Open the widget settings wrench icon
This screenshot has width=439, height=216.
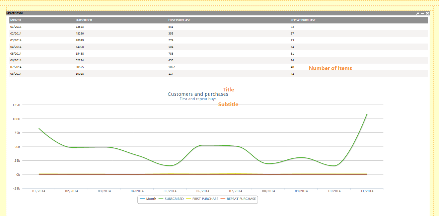tap(418, 13)
